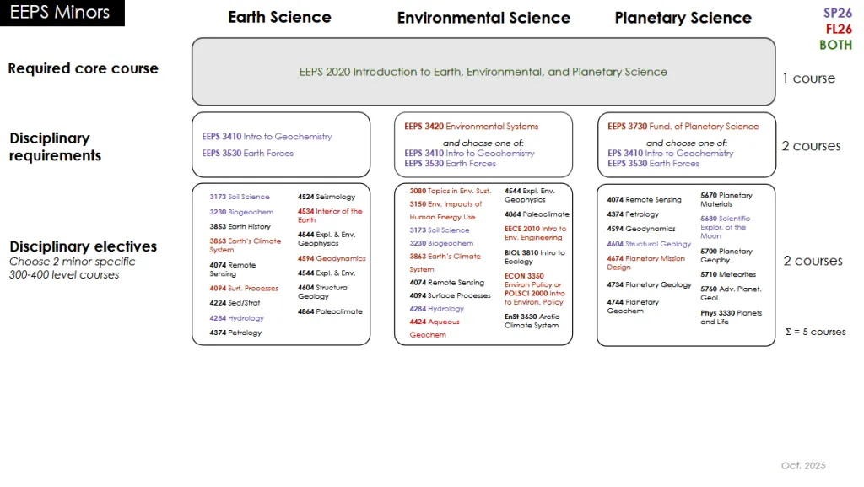Click EEPS 3730 Fund. of Planetary Science
Viewport: 864px width, 487px height.
(683, 127)
